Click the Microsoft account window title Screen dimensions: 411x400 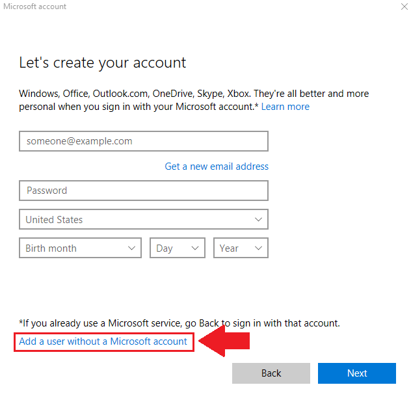pyautogui.click(x=35, y=7)
